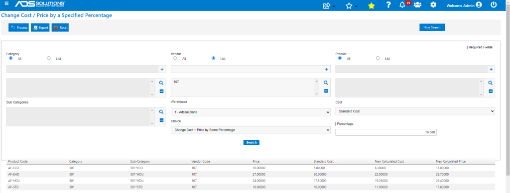Image resolution: width=510 pixels, height=193 pixels.
Task: Click the Sub-Category column header
Action: 140,161
